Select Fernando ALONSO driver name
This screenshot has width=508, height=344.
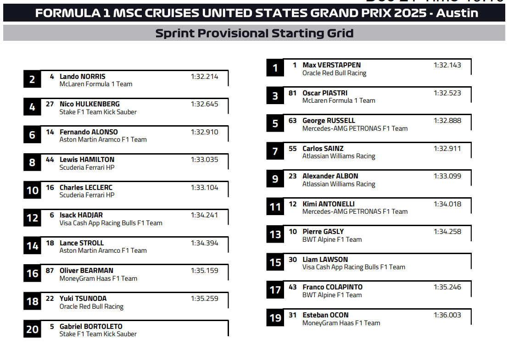[89, 132]
